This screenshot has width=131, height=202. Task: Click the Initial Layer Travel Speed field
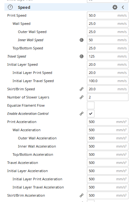108,81
